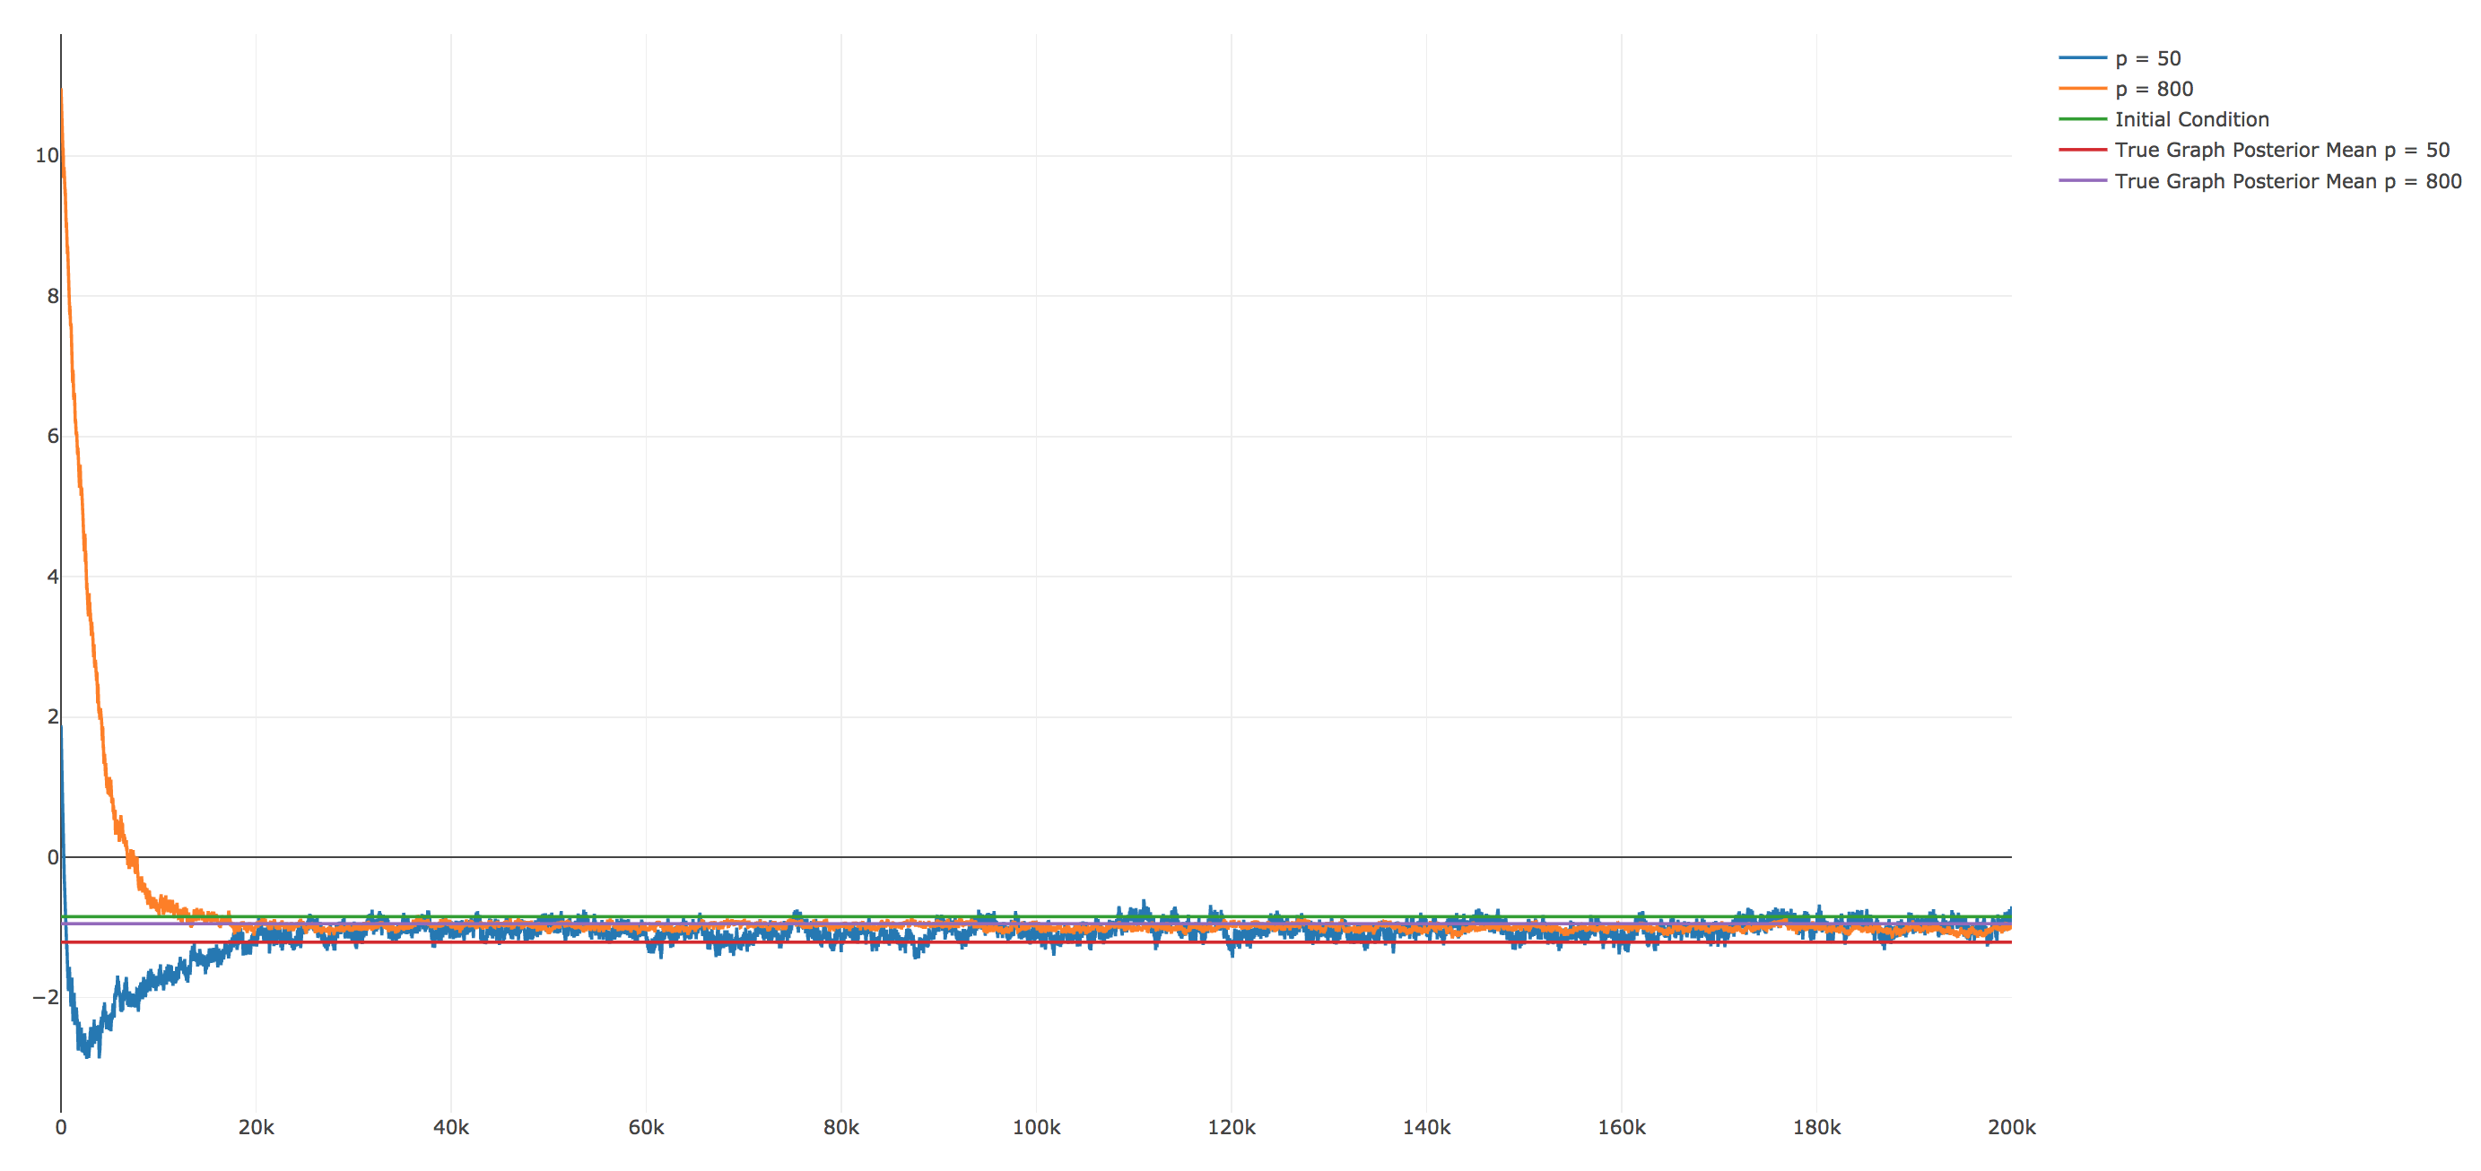Click the −2 y-axis tick label
The image size is (2481, 1171).
tap(45, 998)
